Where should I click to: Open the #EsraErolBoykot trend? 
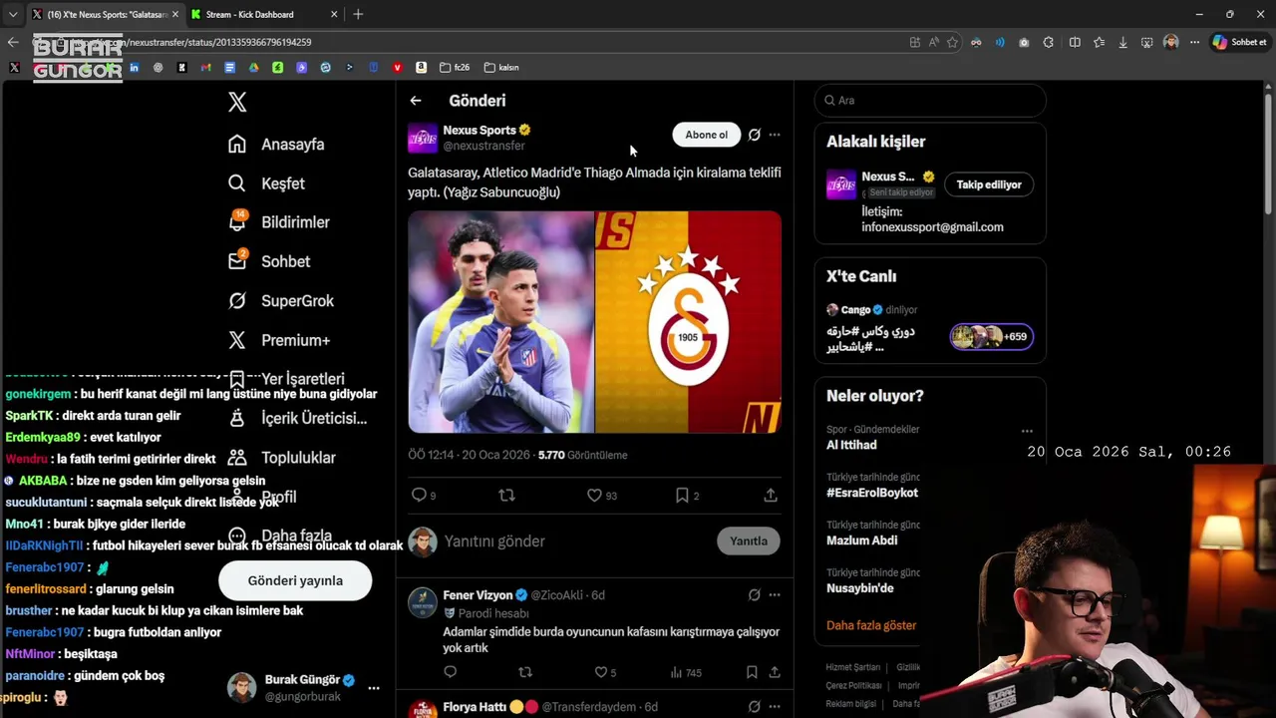pos(872,493)
